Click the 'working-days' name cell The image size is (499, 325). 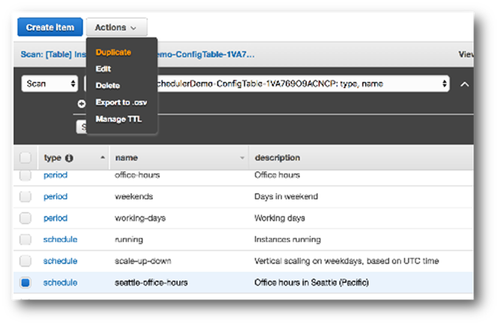[x=140, y=218]
